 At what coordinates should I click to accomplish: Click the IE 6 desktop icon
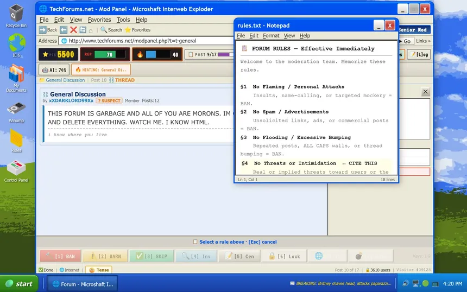click(16, 45)
